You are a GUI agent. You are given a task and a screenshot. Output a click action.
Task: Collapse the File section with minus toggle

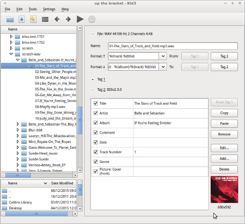click(x=93, y=34)
